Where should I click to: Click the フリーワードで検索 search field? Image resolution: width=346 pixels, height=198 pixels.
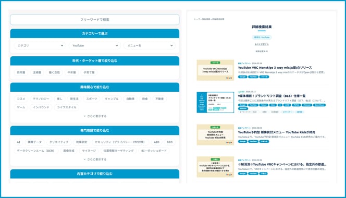pos(95,20)
